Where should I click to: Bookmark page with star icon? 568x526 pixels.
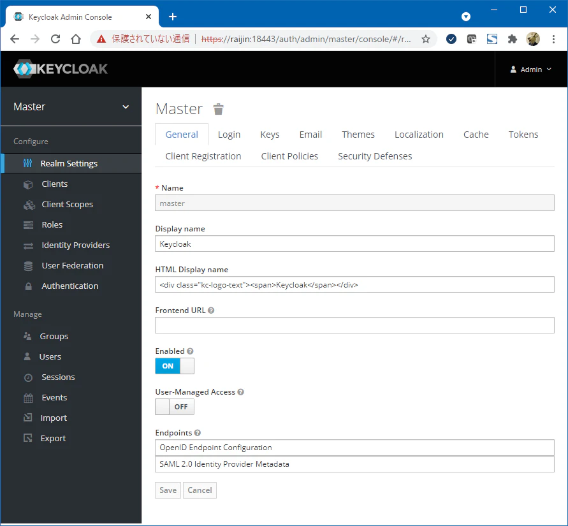pyautogui.click(x=426, y=39)
